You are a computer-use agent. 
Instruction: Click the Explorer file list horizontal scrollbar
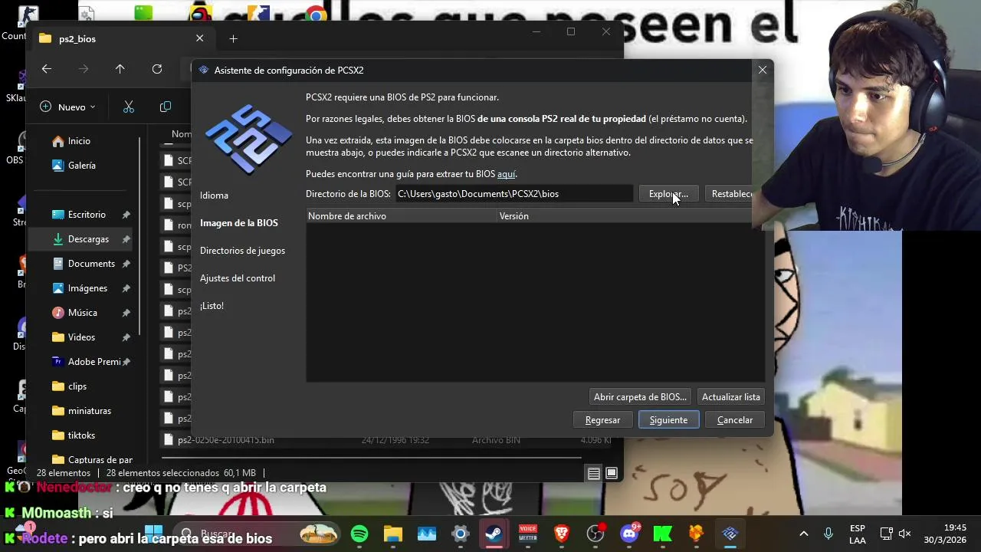[x=372, y=458]
